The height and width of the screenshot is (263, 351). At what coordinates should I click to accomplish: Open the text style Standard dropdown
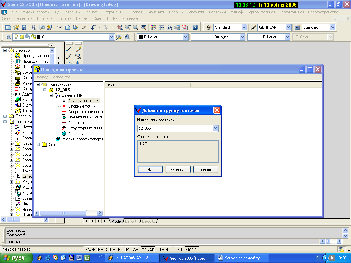coord(244,27)
